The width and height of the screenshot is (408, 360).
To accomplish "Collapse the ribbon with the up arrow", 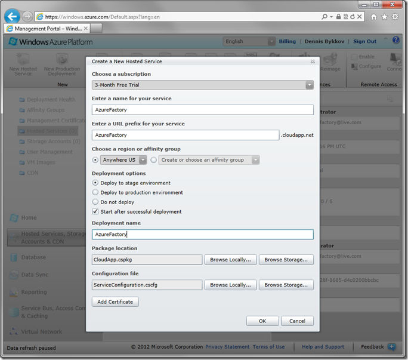I will (x=385, y=38).
